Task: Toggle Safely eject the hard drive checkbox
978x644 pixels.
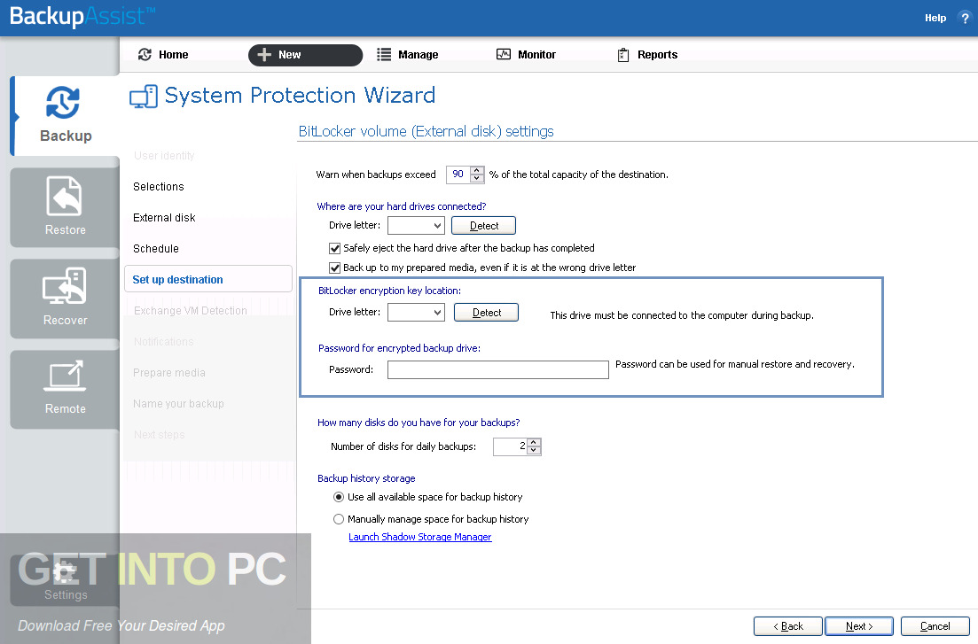Action: point(335,248)
